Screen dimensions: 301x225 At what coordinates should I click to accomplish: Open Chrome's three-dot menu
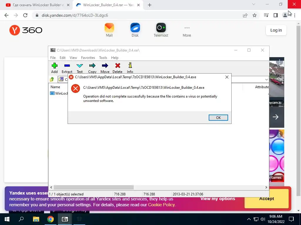(x=295, y=15)
